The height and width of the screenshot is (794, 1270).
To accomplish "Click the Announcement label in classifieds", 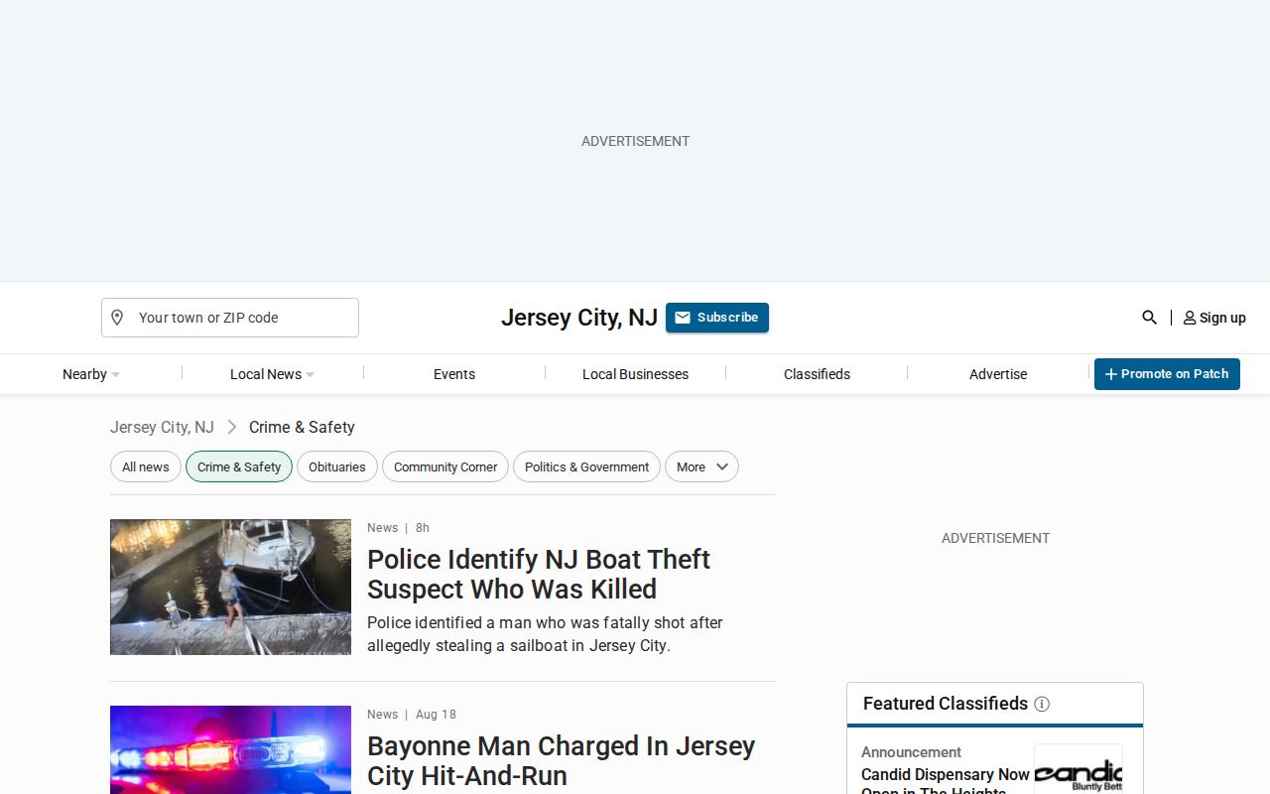I will coord(911,752).
